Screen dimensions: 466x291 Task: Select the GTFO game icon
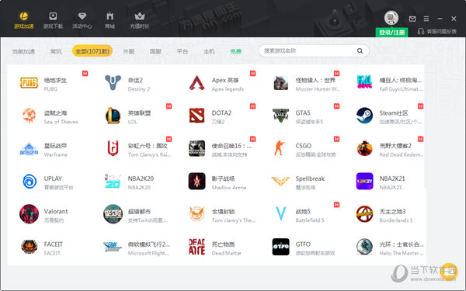(281, 247)
